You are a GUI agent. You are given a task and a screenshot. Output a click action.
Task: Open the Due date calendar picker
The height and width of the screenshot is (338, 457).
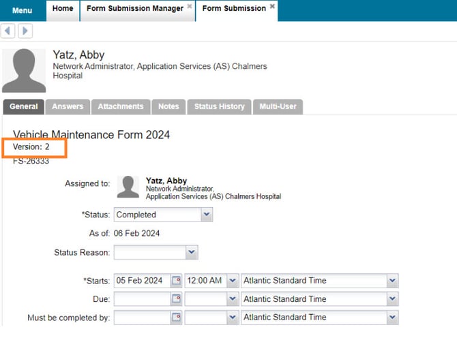pos(176,299)
